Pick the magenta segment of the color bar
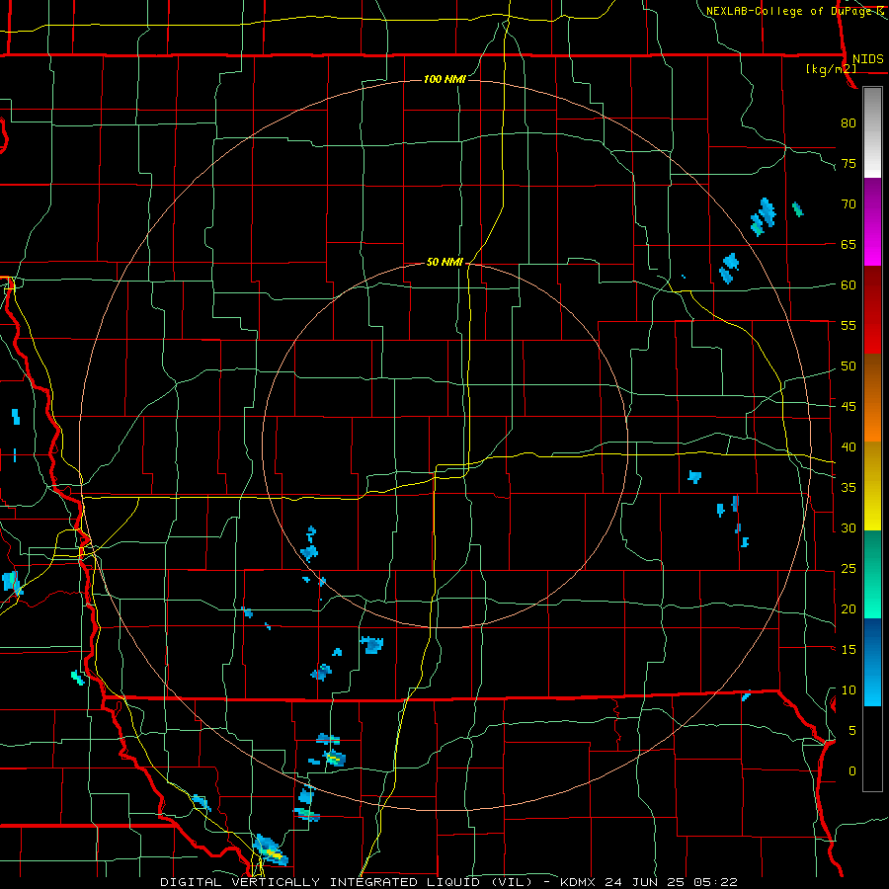Viewport: 889px width, 889px height. click(x=872, y=221)
